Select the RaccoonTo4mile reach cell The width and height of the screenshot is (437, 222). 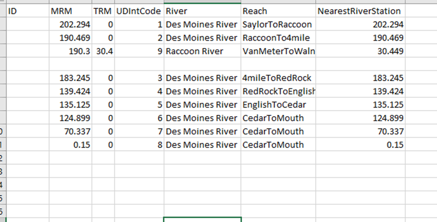point(278,38)
